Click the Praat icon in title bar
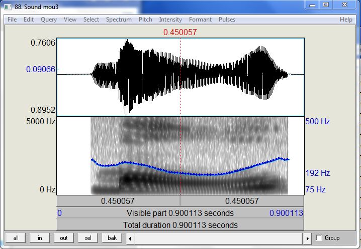Viewport: 361px width, 249px height. tap(8, 7)
